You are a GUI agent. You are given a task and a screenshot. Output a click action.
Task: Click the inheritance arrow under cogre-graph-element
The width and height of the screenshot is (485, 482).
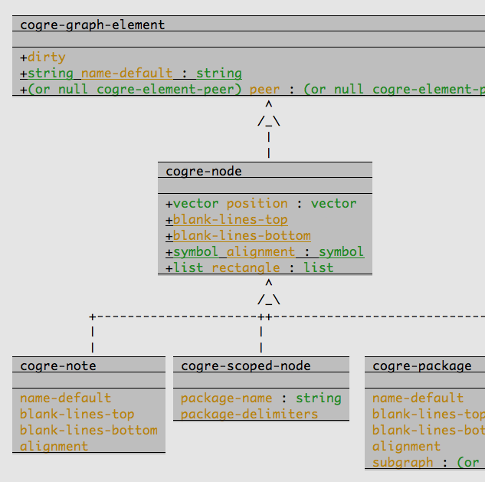(x=268, y=115)
